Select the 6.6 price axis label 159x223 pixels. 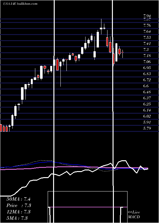[x=146, y=86]
